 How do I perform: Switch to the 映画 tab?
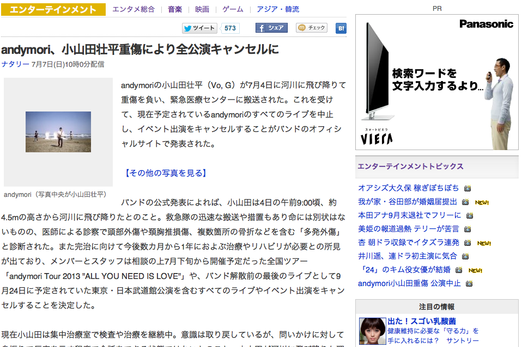pos(202,9)
